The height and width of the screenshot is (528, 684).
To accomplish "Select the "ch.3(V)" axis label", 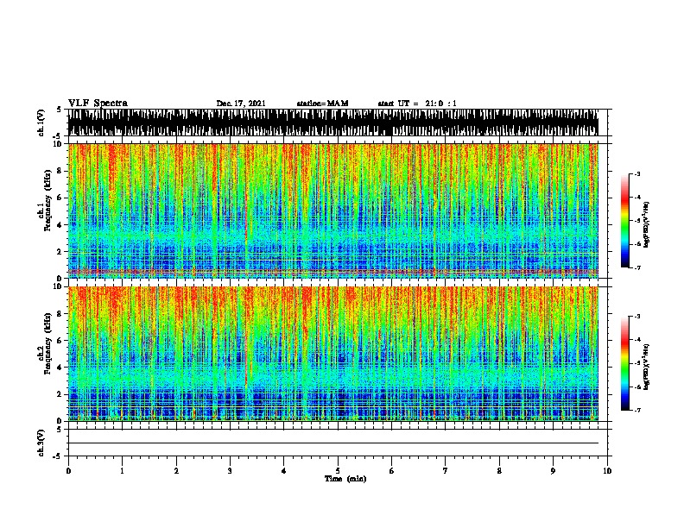I will point(41,443).
